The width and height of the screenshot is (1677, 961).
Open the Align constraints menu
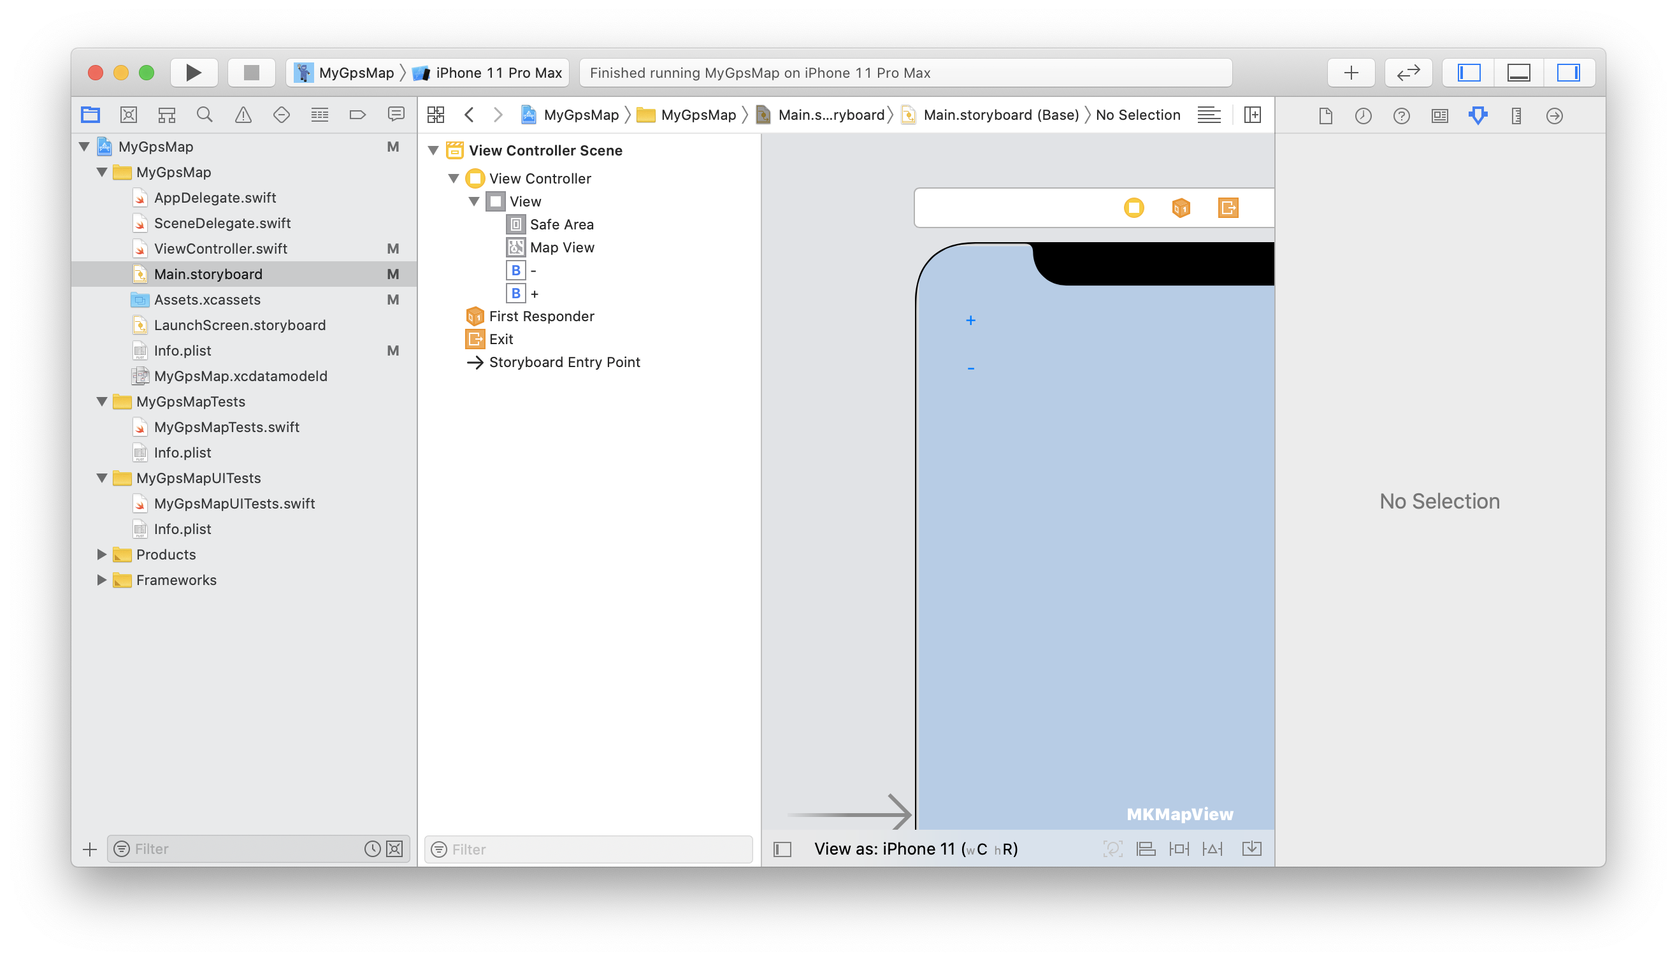point(1146,849)
